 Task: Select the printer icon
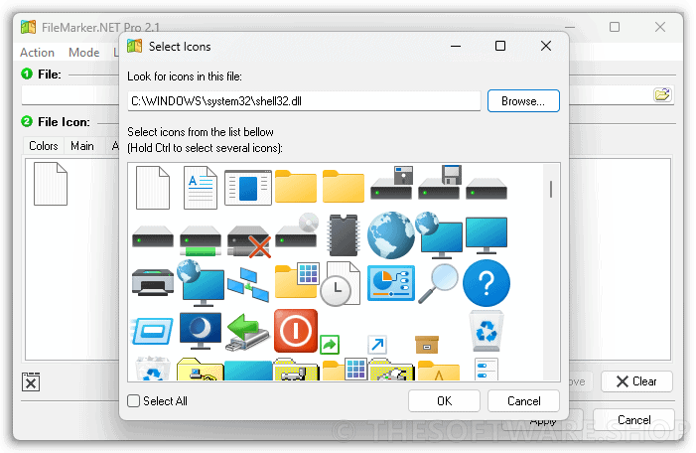pos(153,282)
